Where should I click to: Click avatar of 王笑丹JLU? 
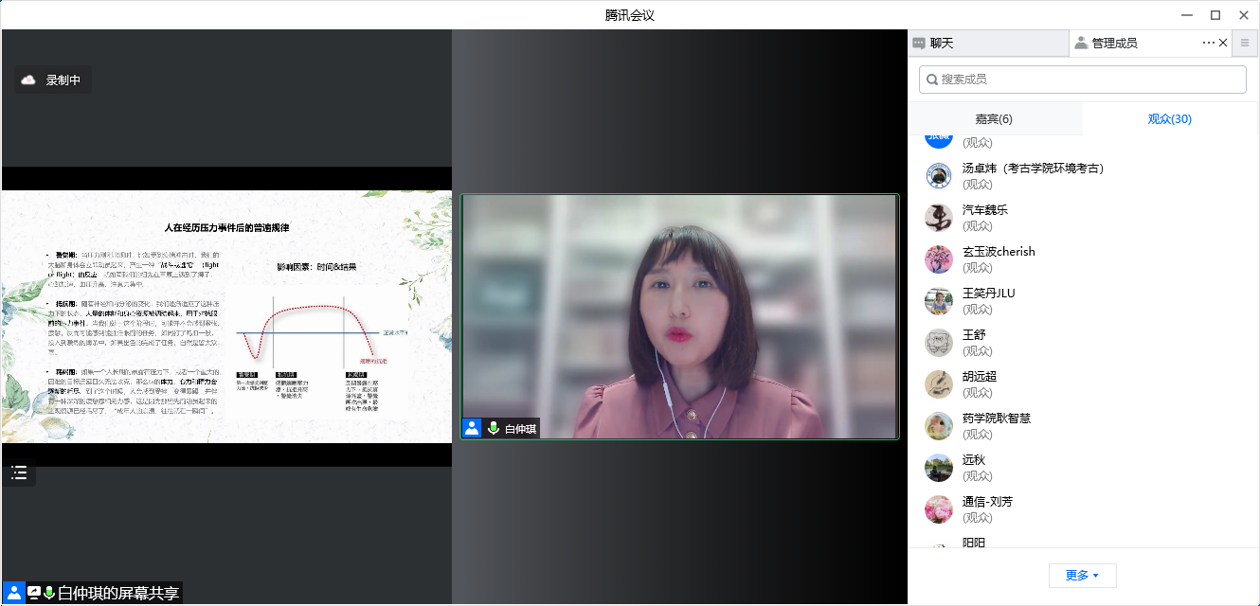(x=938, y=301)
